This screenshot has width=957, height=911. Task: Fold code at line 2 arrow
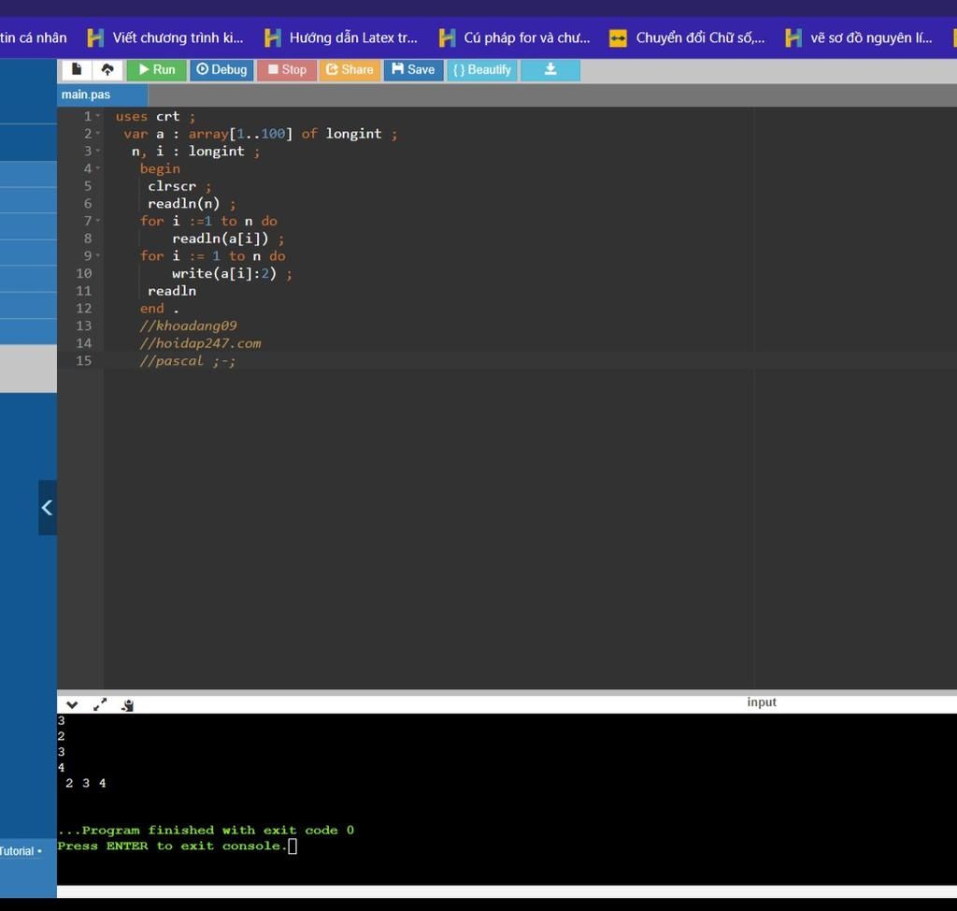coord(97,133)
